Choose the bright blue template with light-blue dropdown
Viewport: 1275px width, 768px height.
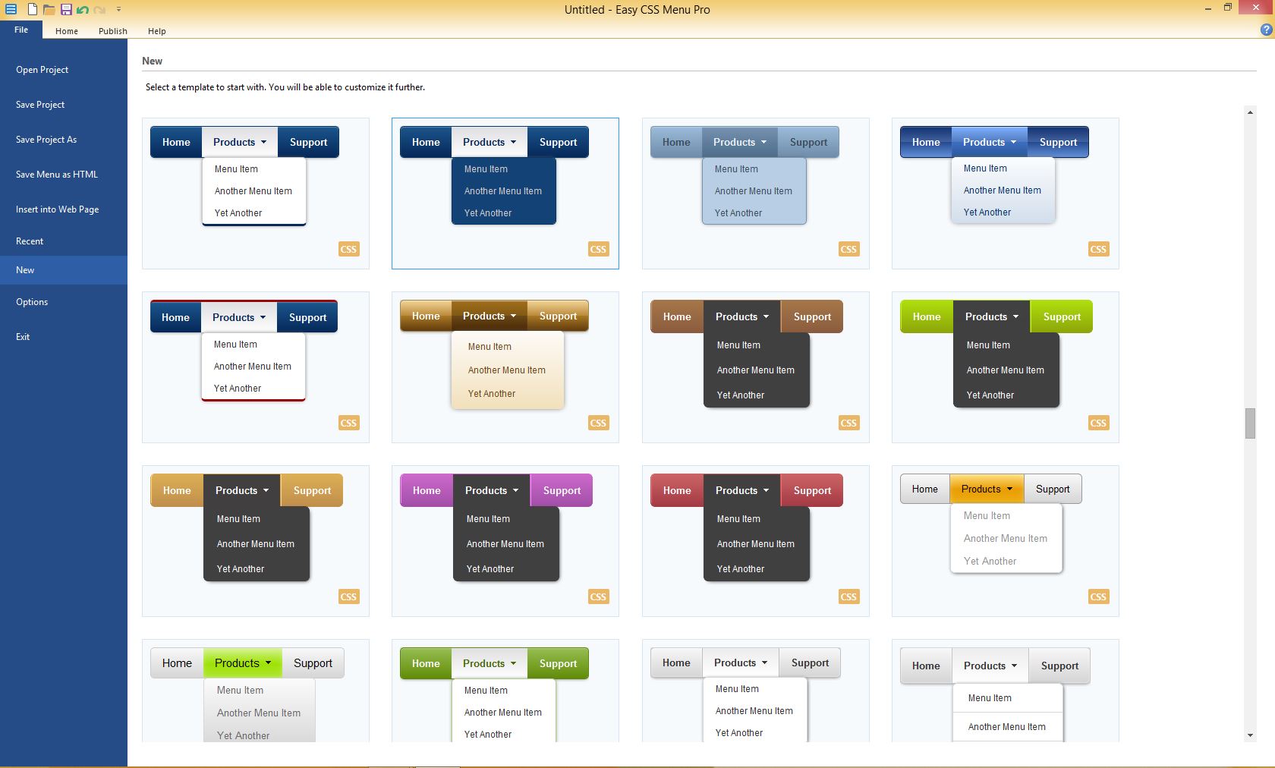[x=1006, y=194]
